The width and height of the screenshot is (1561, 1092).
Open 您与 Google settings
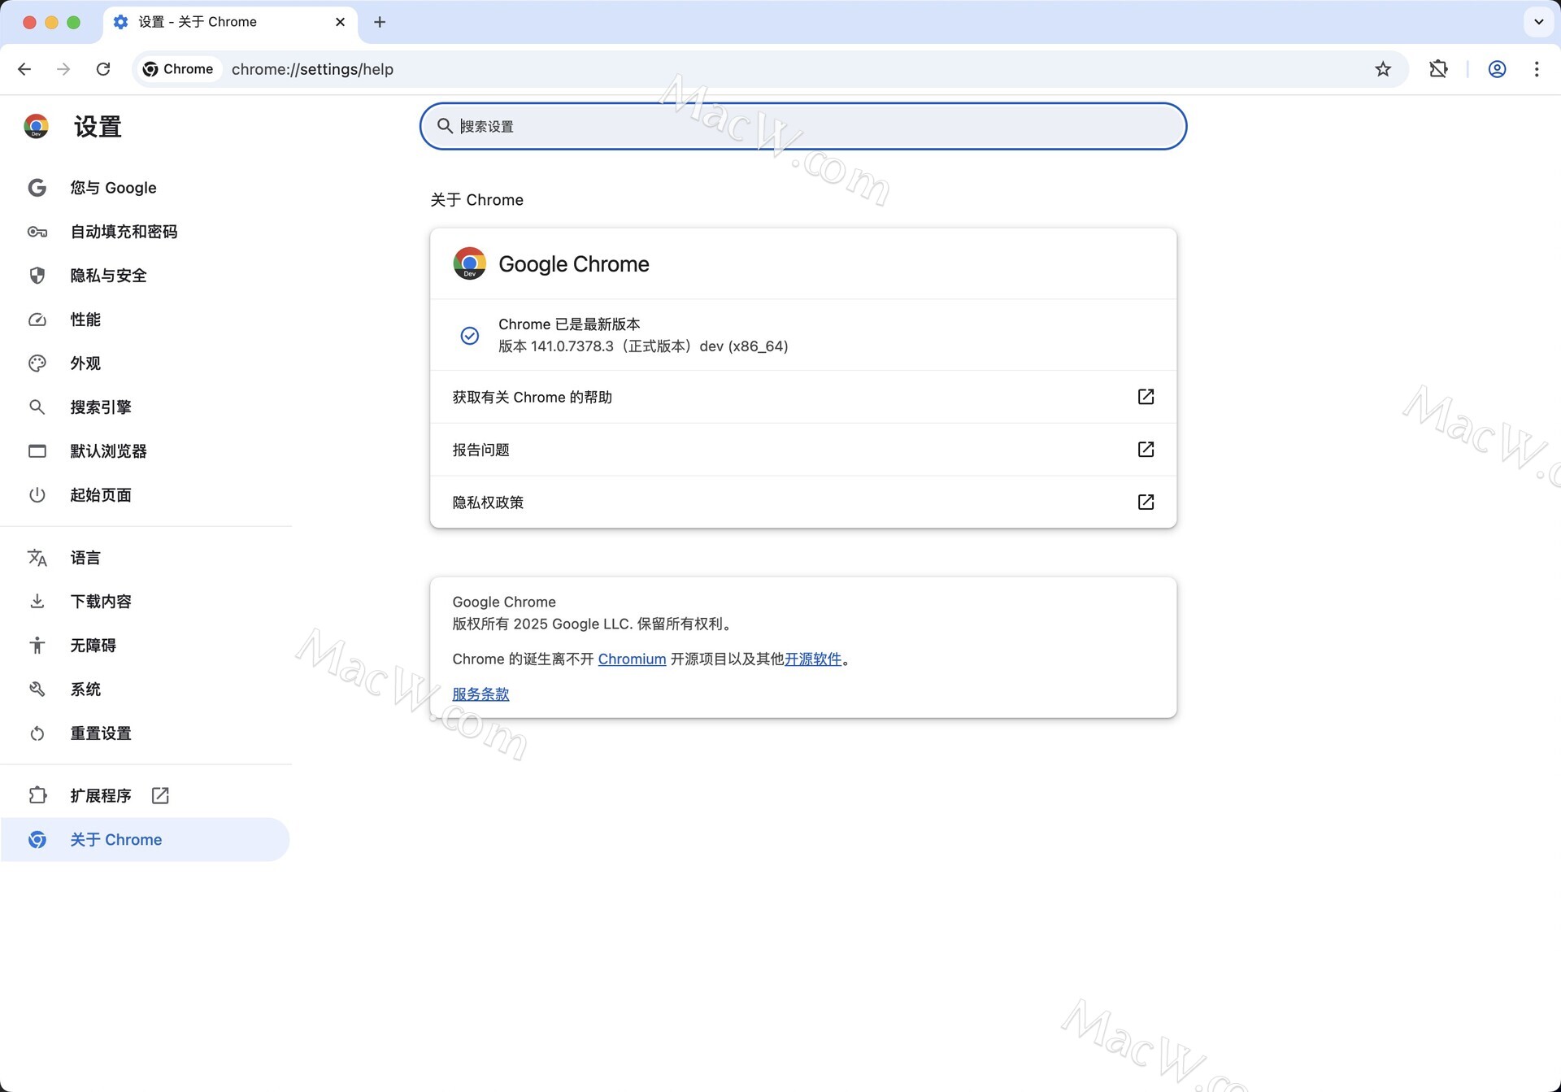click(x=145, y=188)
